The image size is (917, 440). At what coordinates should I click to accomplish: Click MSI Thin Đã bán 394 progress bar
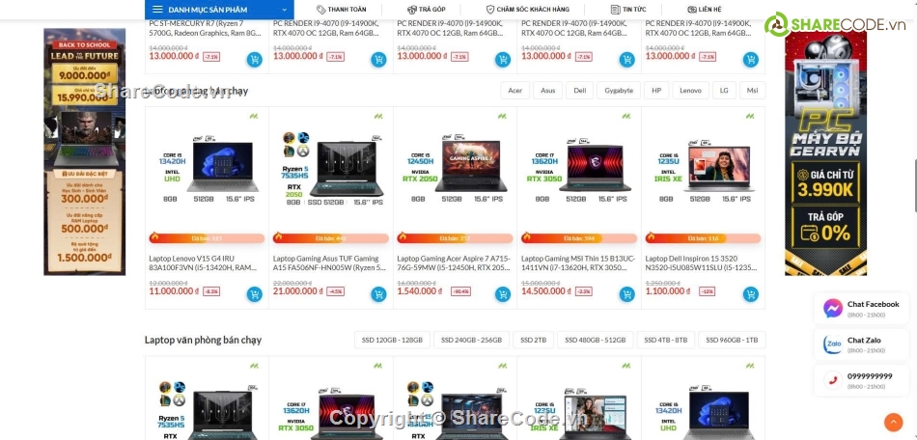[579, 237]
